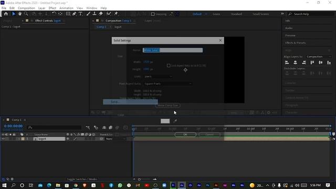This screenshot has width=336, height=189.
Task: Click the Make Comp Size button
Action: [x=167, y=106]
